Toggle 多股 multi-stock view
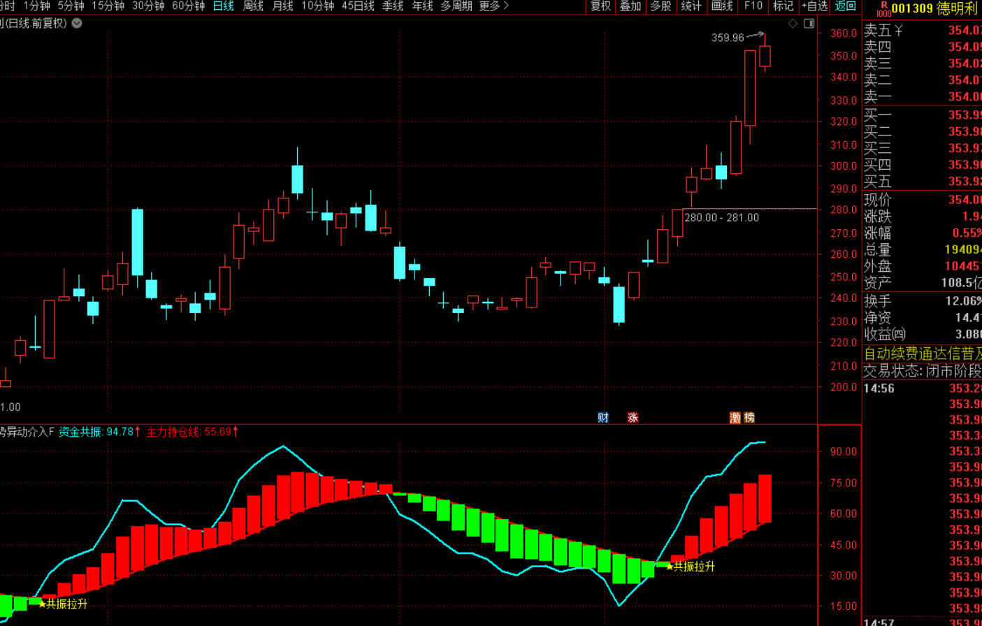This screenshot has width=982, height=626. [660, 6]
